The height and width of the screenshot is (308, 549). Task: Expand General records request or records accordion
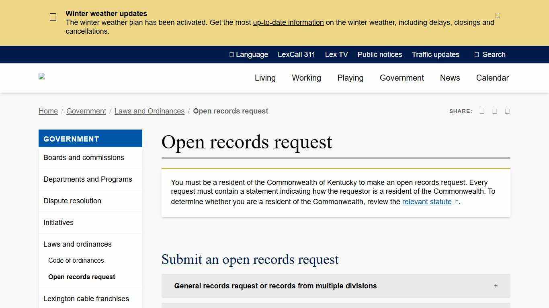tap(336, 286)
